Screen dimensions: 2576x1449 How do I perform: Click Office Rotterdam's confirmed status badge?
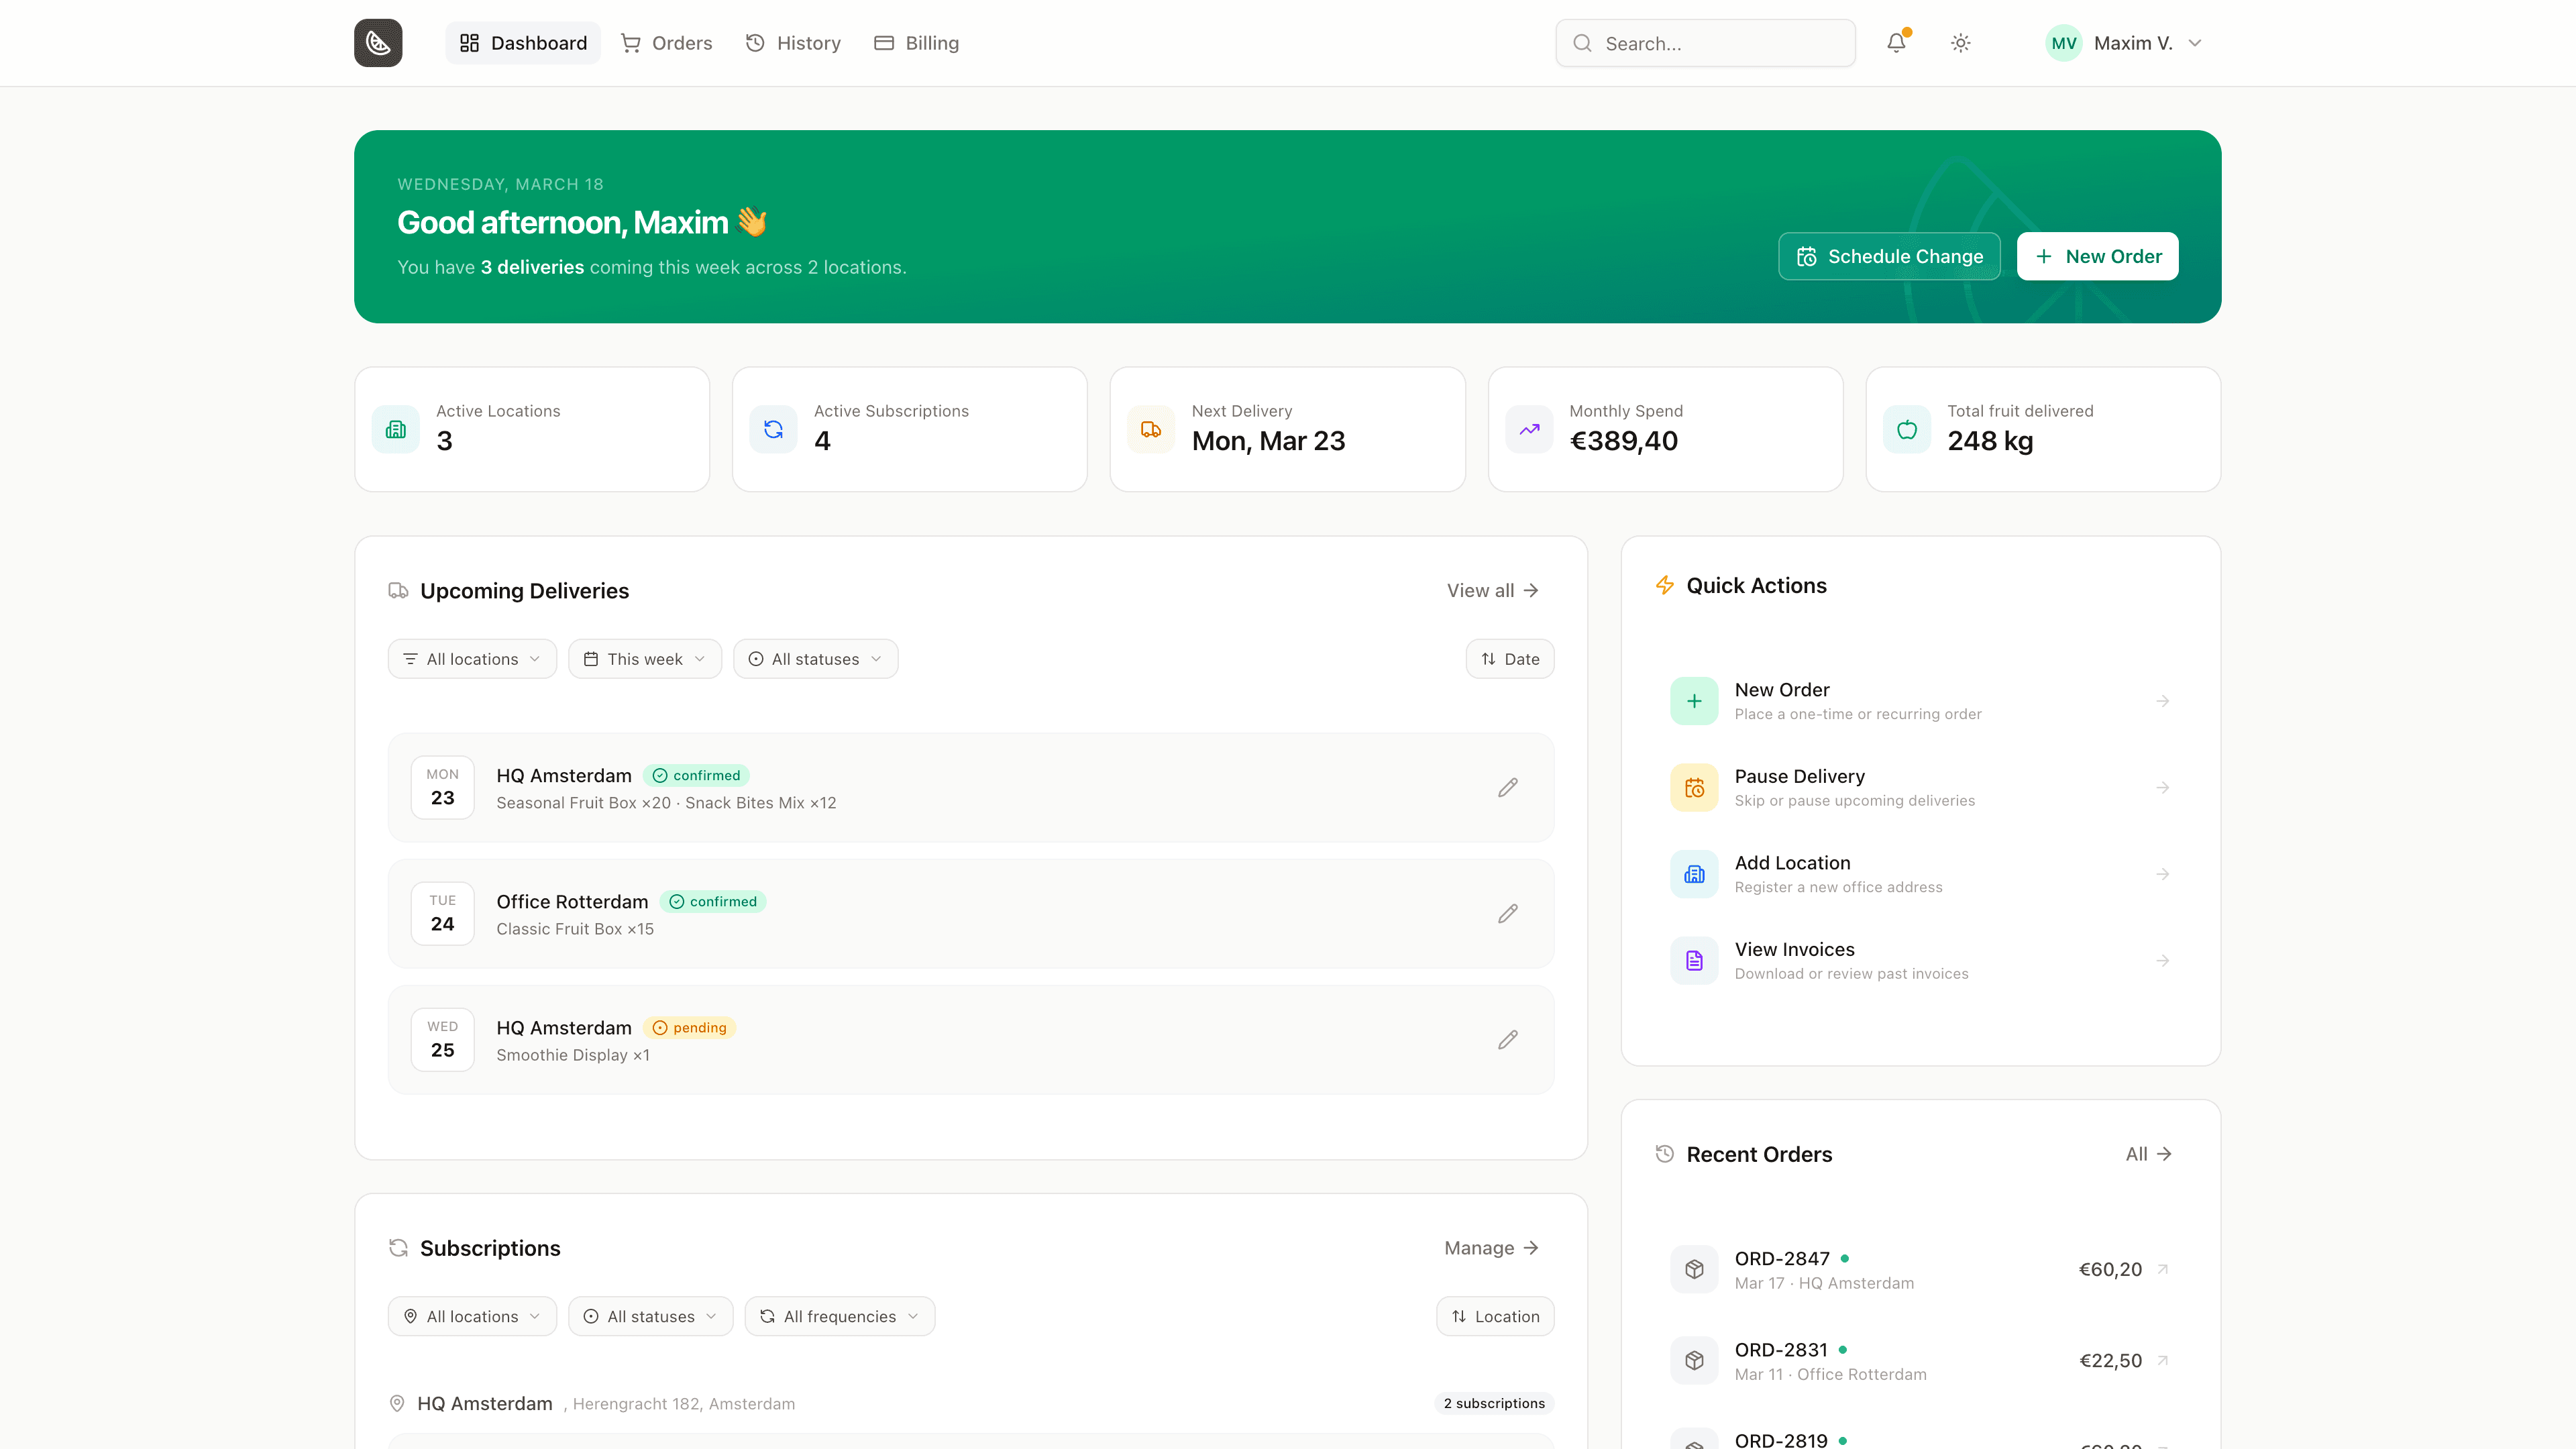[x=713, y=902]
